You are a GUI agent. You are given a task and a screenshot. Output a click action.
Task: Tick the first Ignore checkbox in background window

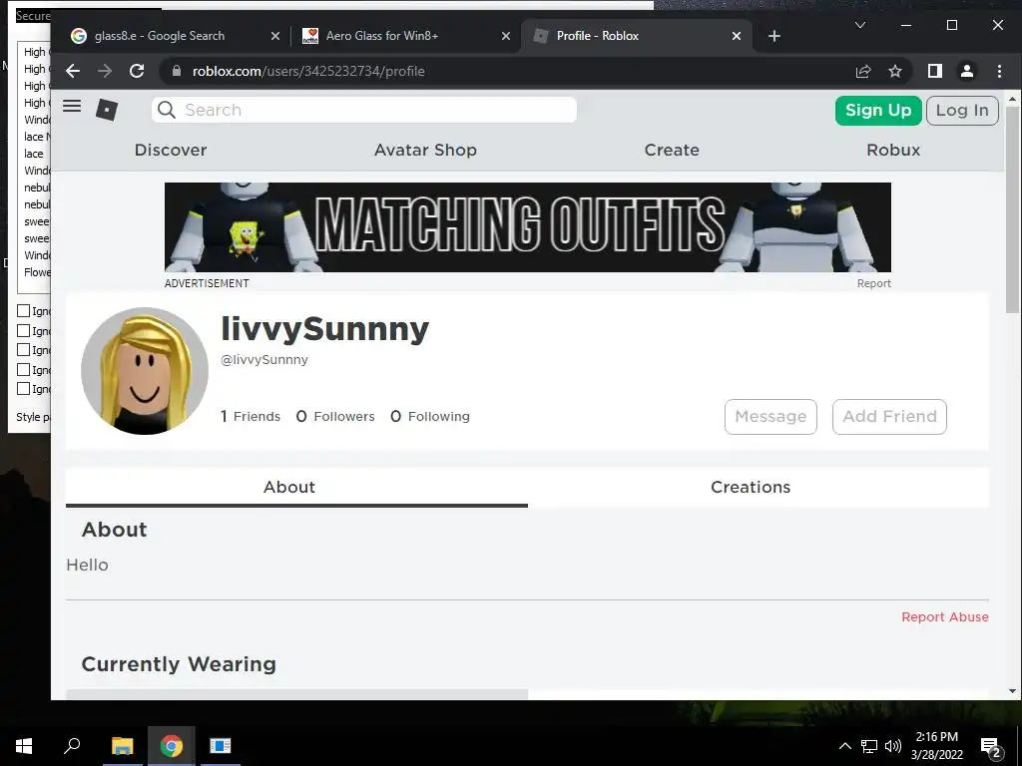(x=24, y=311)
